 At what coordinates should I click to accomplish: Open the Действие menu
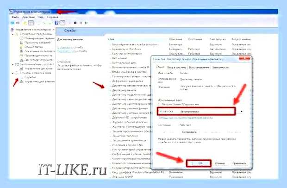tap(28, 17)
